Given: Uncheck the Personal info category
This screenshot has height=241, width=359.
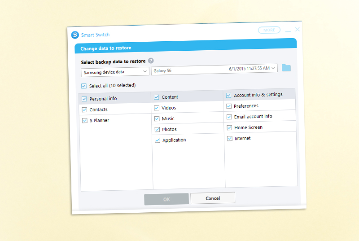Looking at the screenshot, I should tap(84, 99).
